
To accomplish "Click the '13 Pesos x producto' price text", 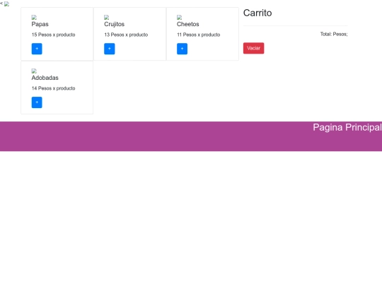I will 126,35.
